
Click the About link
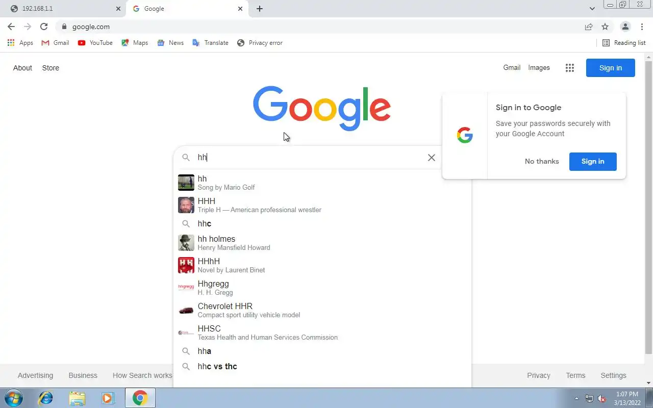(x=22, y=68)
